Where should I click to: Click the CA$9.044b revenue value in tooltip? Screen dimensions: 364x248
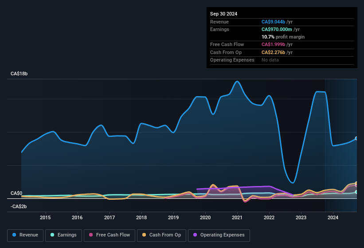click(274, 22)
